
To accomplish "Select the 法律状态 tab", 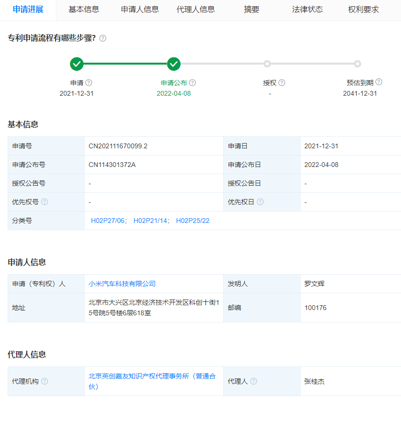I will click(x=307, y=10).
